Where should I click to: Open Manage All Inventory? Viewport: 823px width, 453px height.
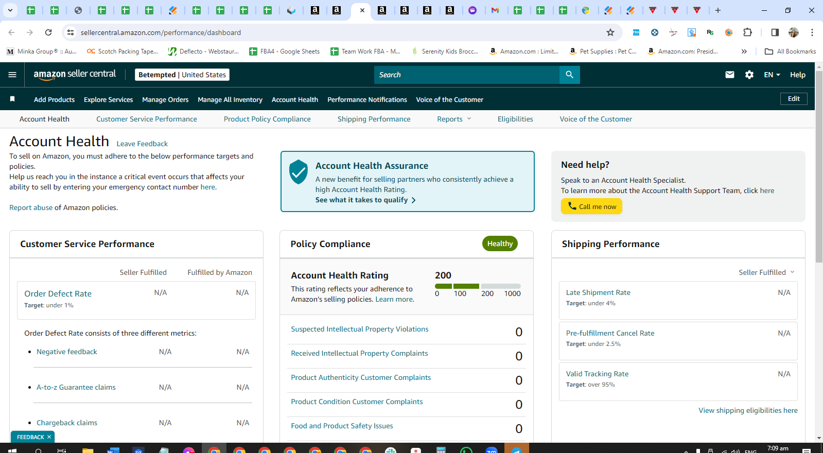click(230, 99)
